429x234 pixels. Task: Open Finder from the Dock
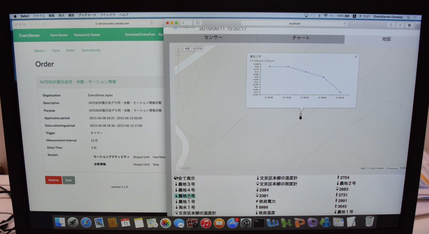[60, 223]
